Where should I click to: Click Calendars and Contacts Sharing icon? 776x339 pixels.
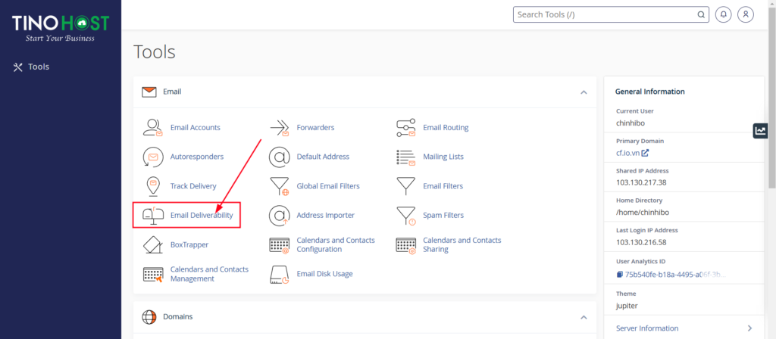406,245
